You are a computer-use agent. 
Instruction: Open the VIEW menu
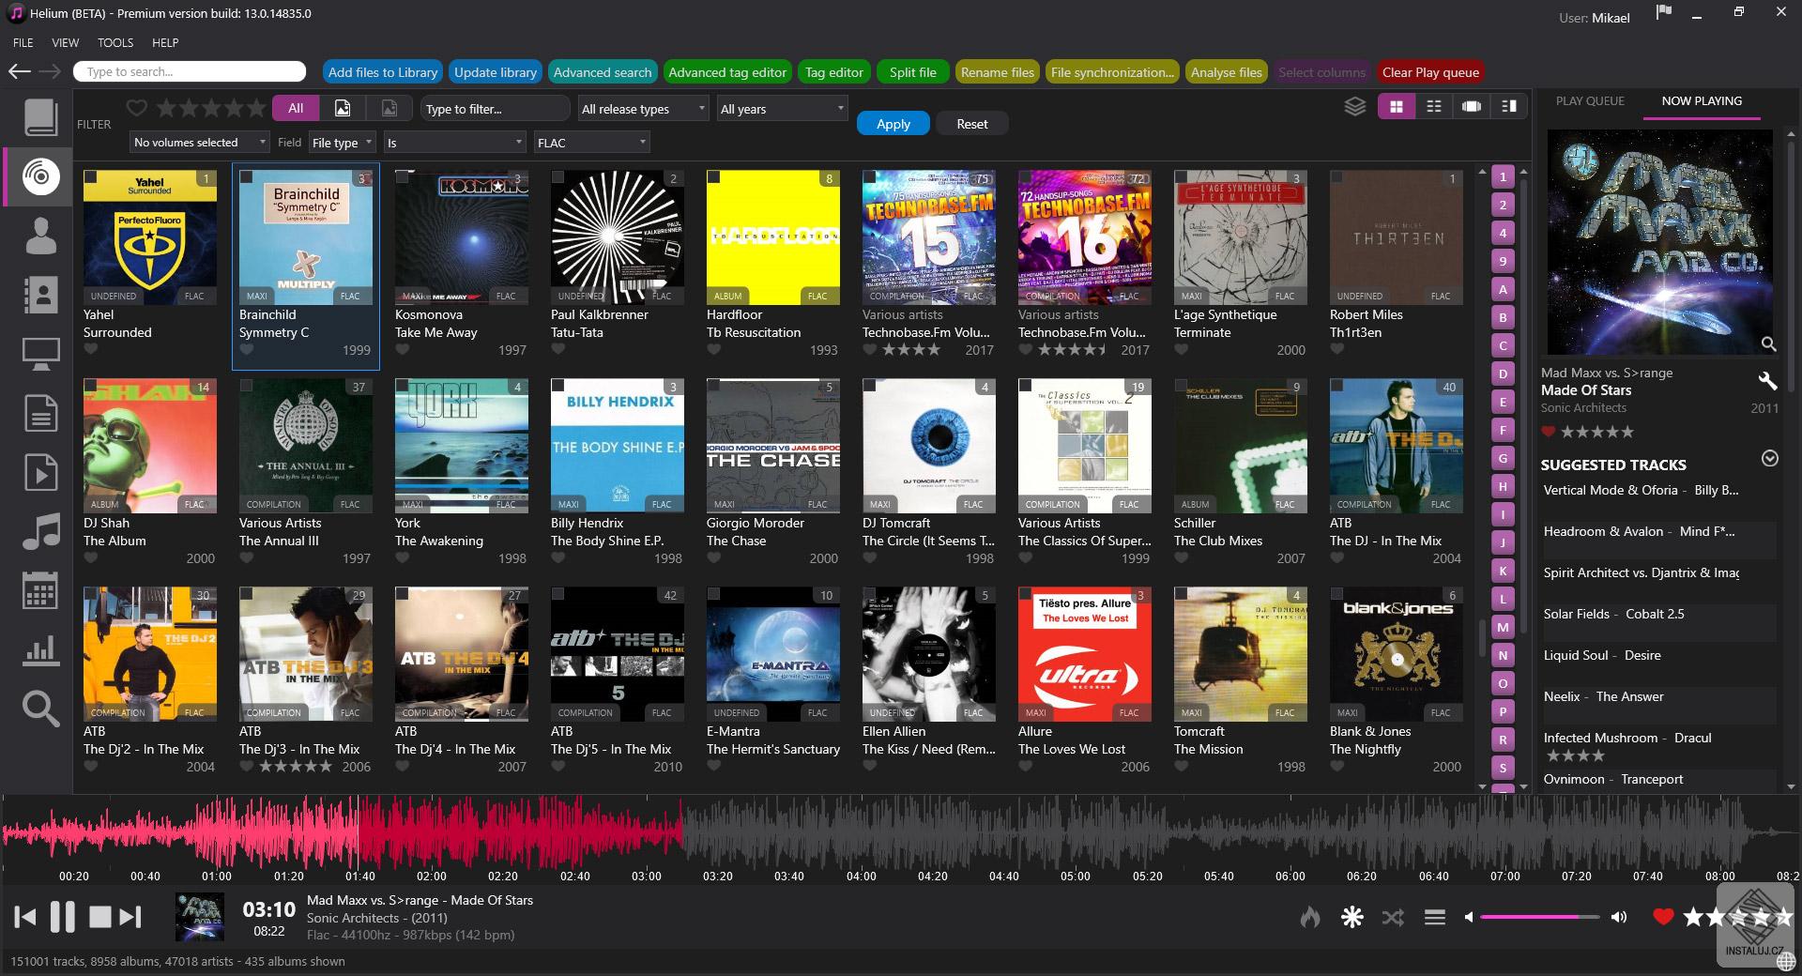pos(65,42)
